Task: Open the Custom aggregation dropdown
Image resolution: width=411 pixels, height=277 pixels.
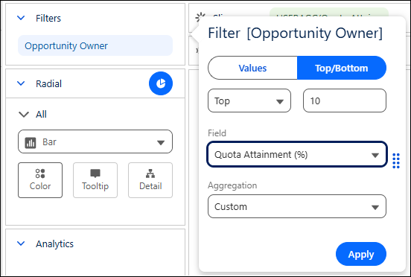Action: pos(297,206)
